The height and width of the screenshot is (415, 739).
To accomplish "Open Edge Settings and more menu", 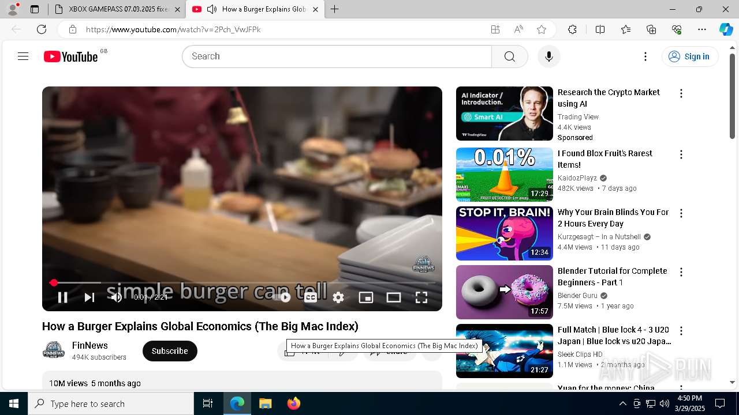I will click(x=702, y=29).
